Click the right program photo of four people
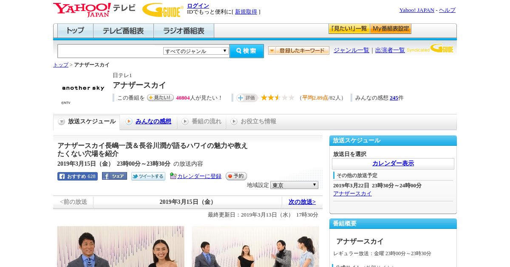The height and width of the screenshot is (267, 510). pyautogui.click(x=255, y=246)
